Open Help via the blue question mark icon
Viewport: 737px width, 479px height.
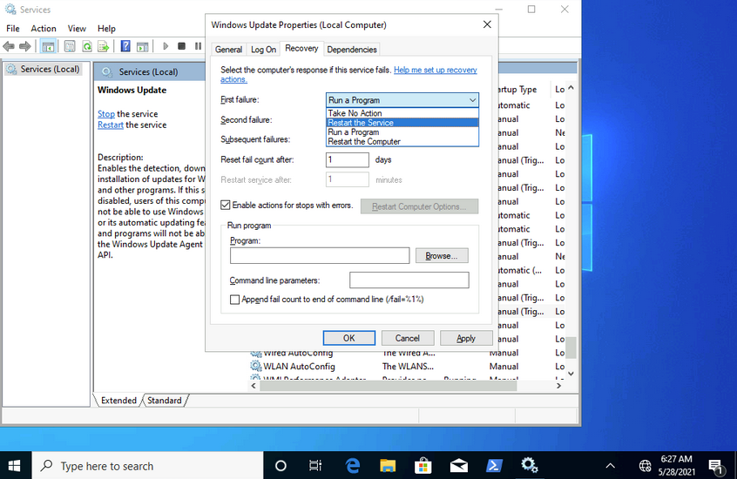[x=125, y=46]
